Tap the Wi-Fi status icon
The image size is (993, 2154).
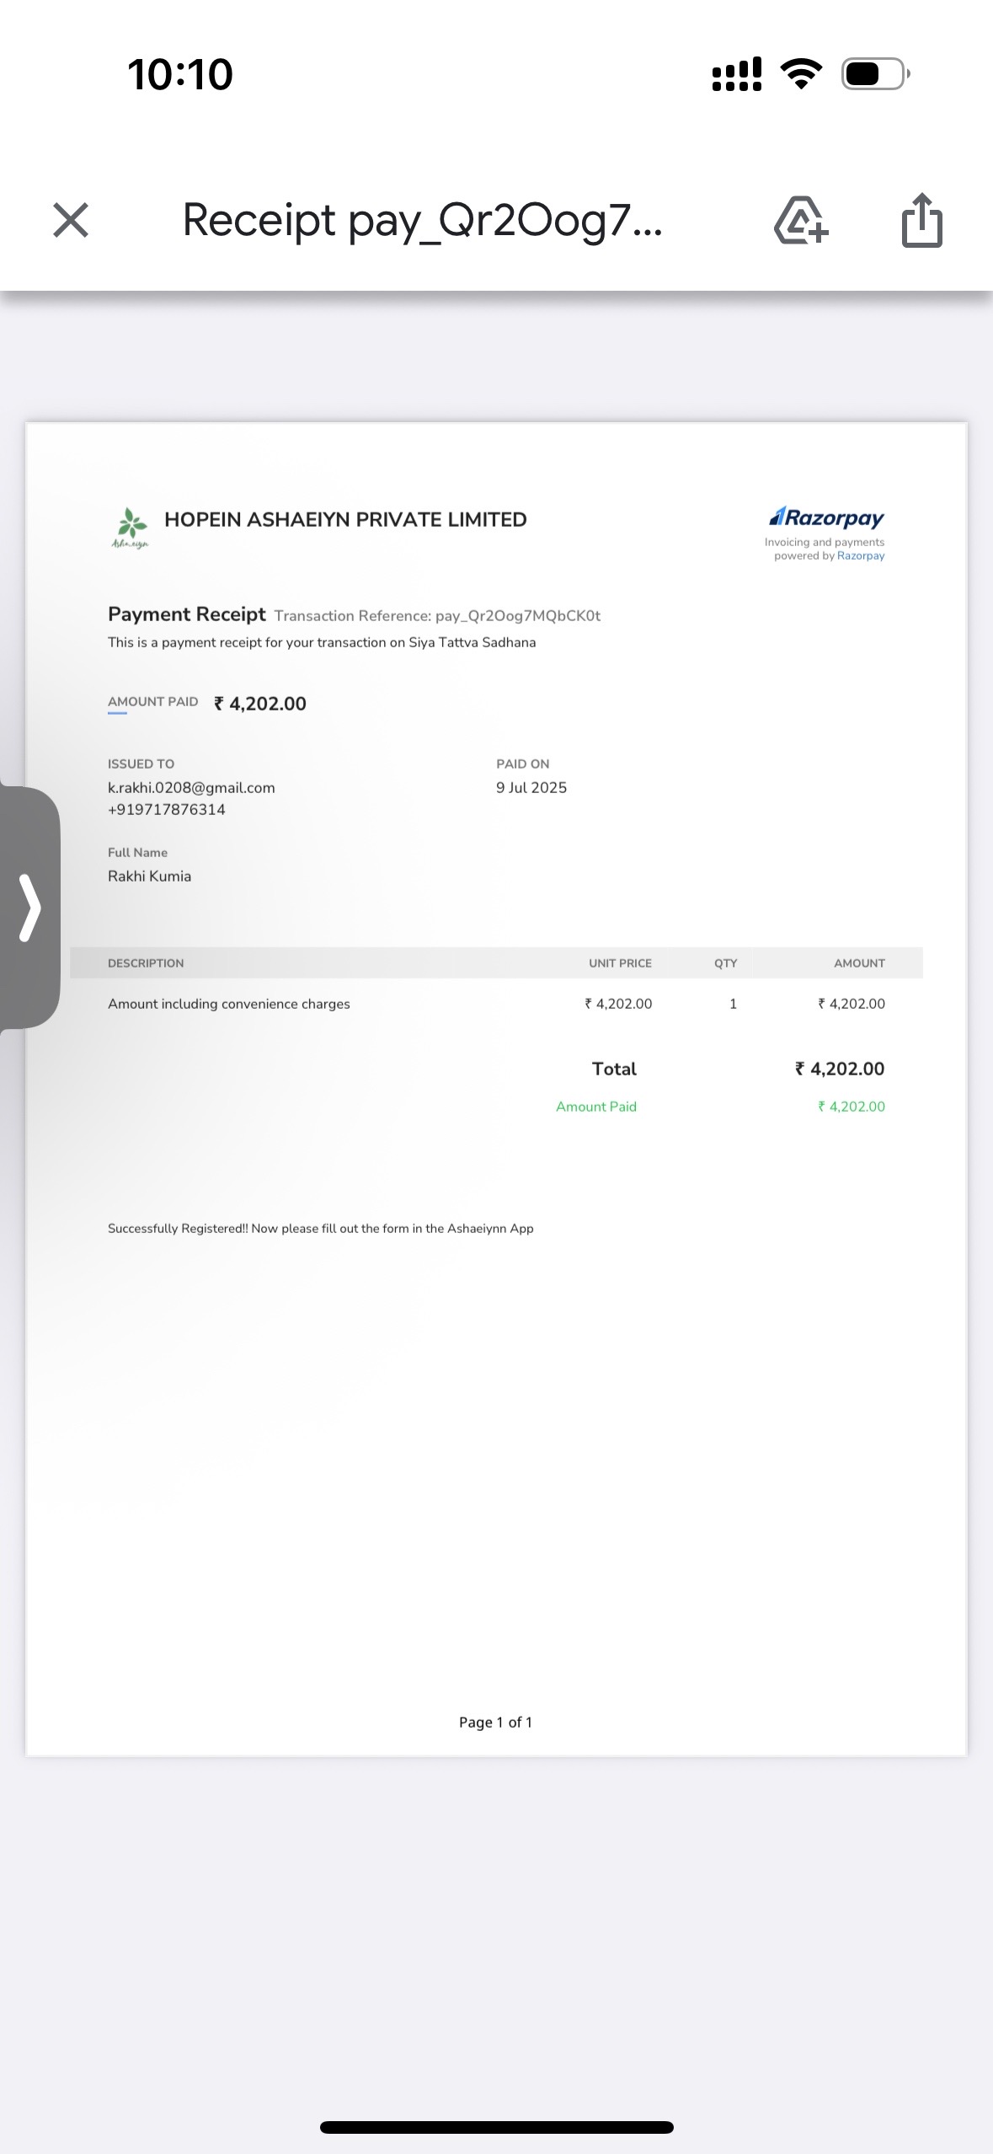tap(802, 74)
